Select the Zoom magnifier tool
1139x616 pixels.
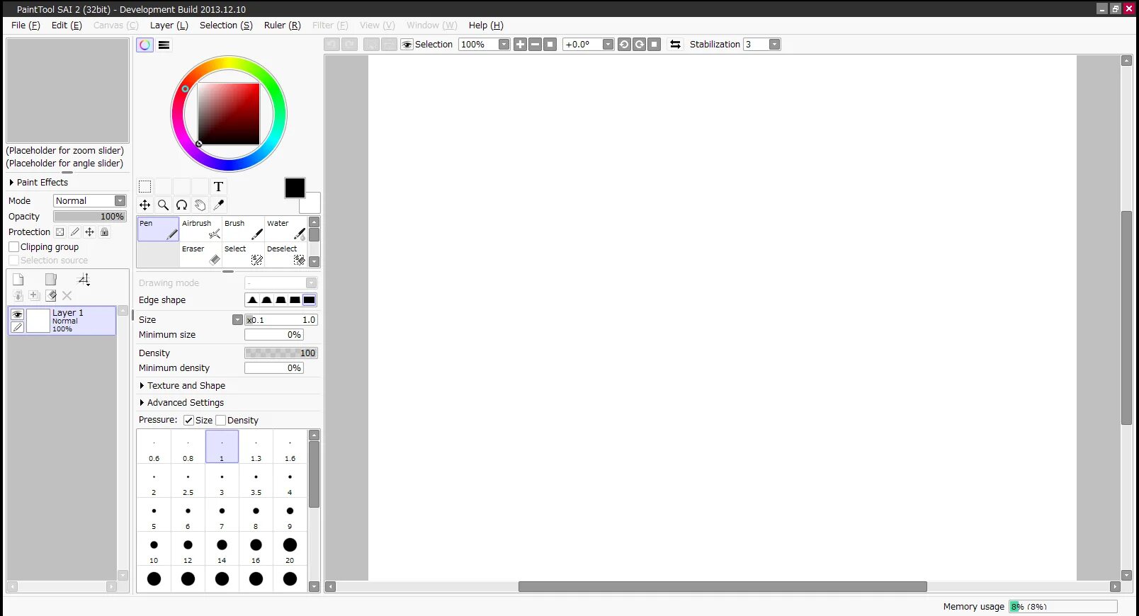pyautogui.click(x=163, y=205)
